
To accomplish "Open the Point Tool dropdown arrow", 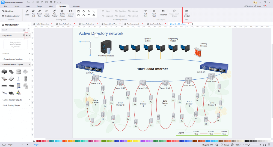I will tap(158, 16).
